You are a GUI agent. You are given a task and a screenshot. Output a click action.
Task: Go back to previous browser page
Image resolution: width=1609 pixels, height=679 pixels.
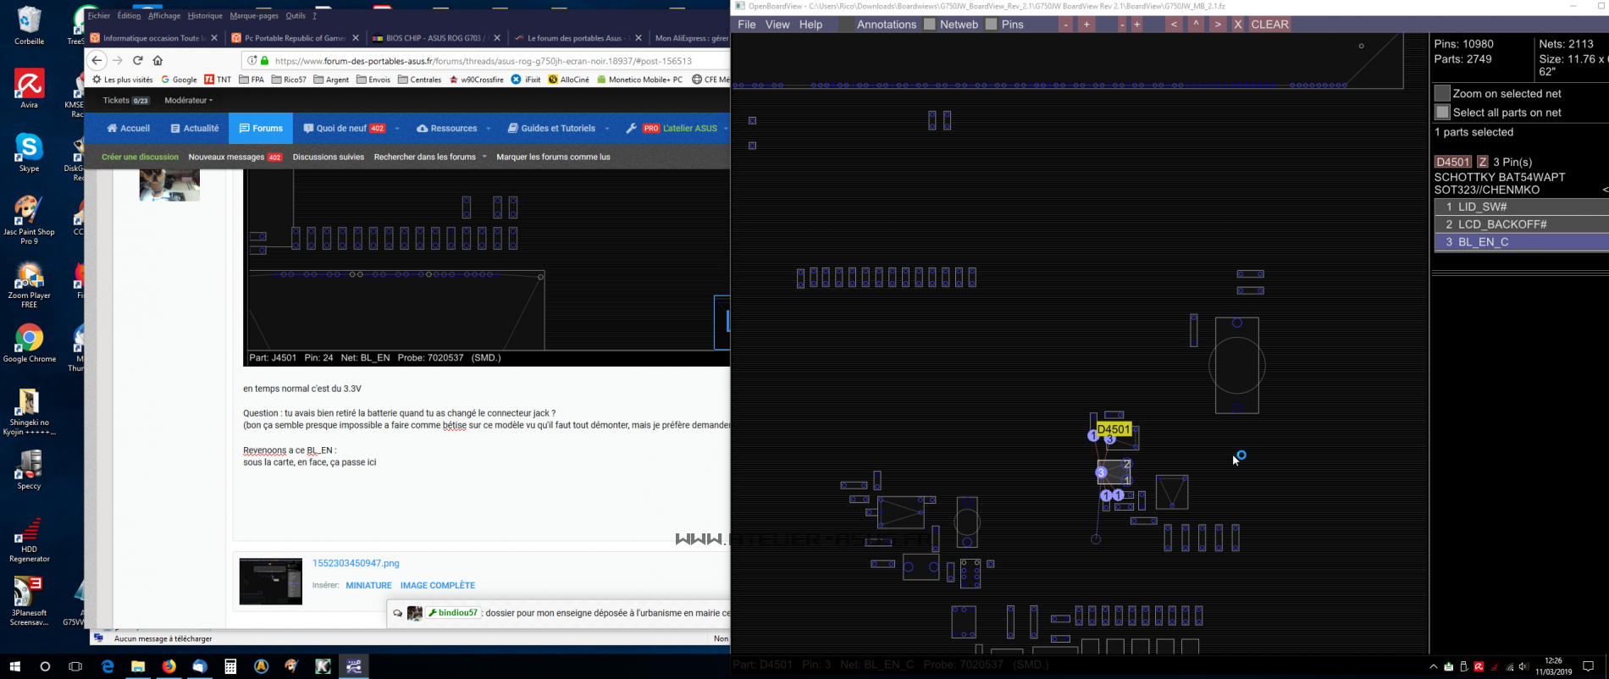(x=97, y=60)
